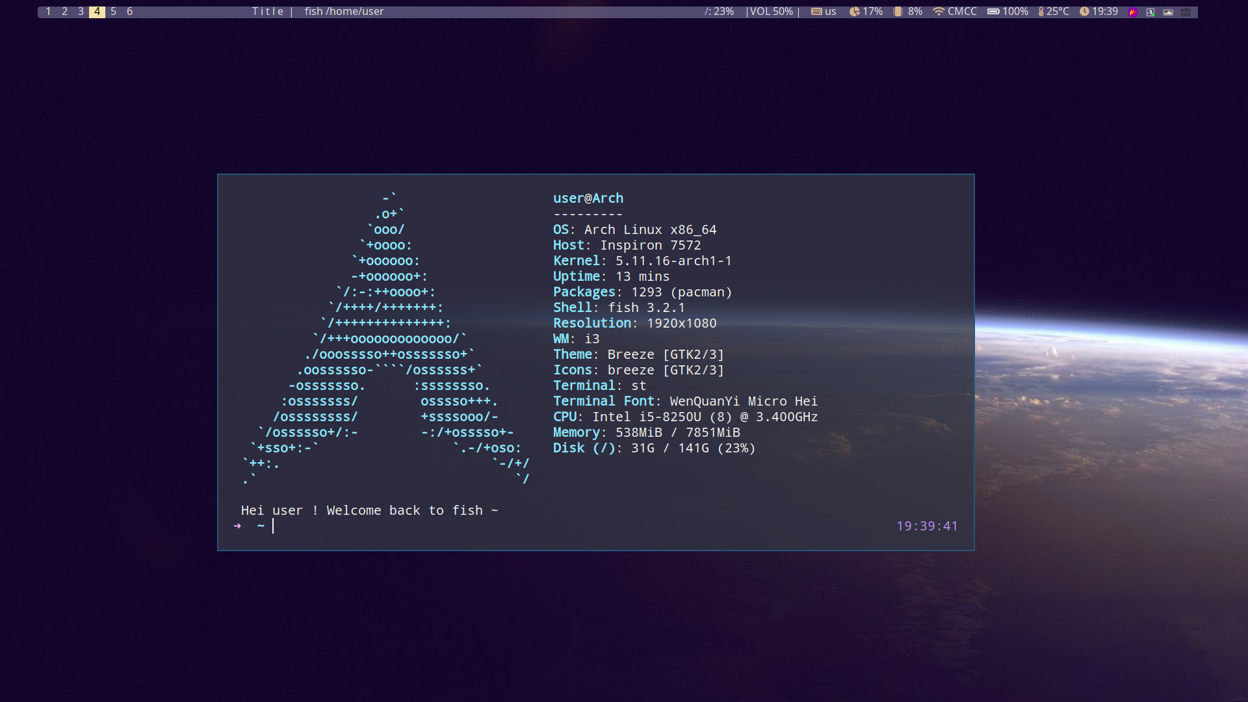Click the thermometer temperature icon

coord(1041,12)
